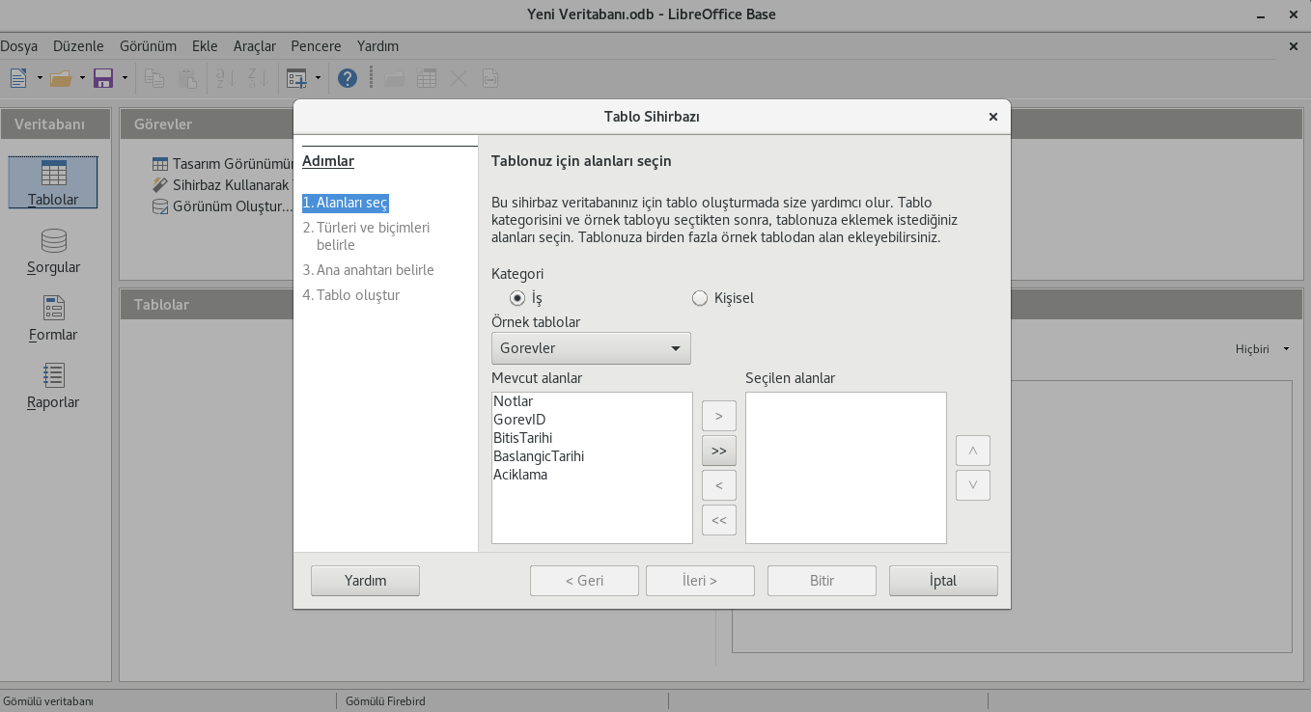The width and height of the screenshot is (1311, 712).
Task: Select the GorevID field in list
Action: (519, 420)
